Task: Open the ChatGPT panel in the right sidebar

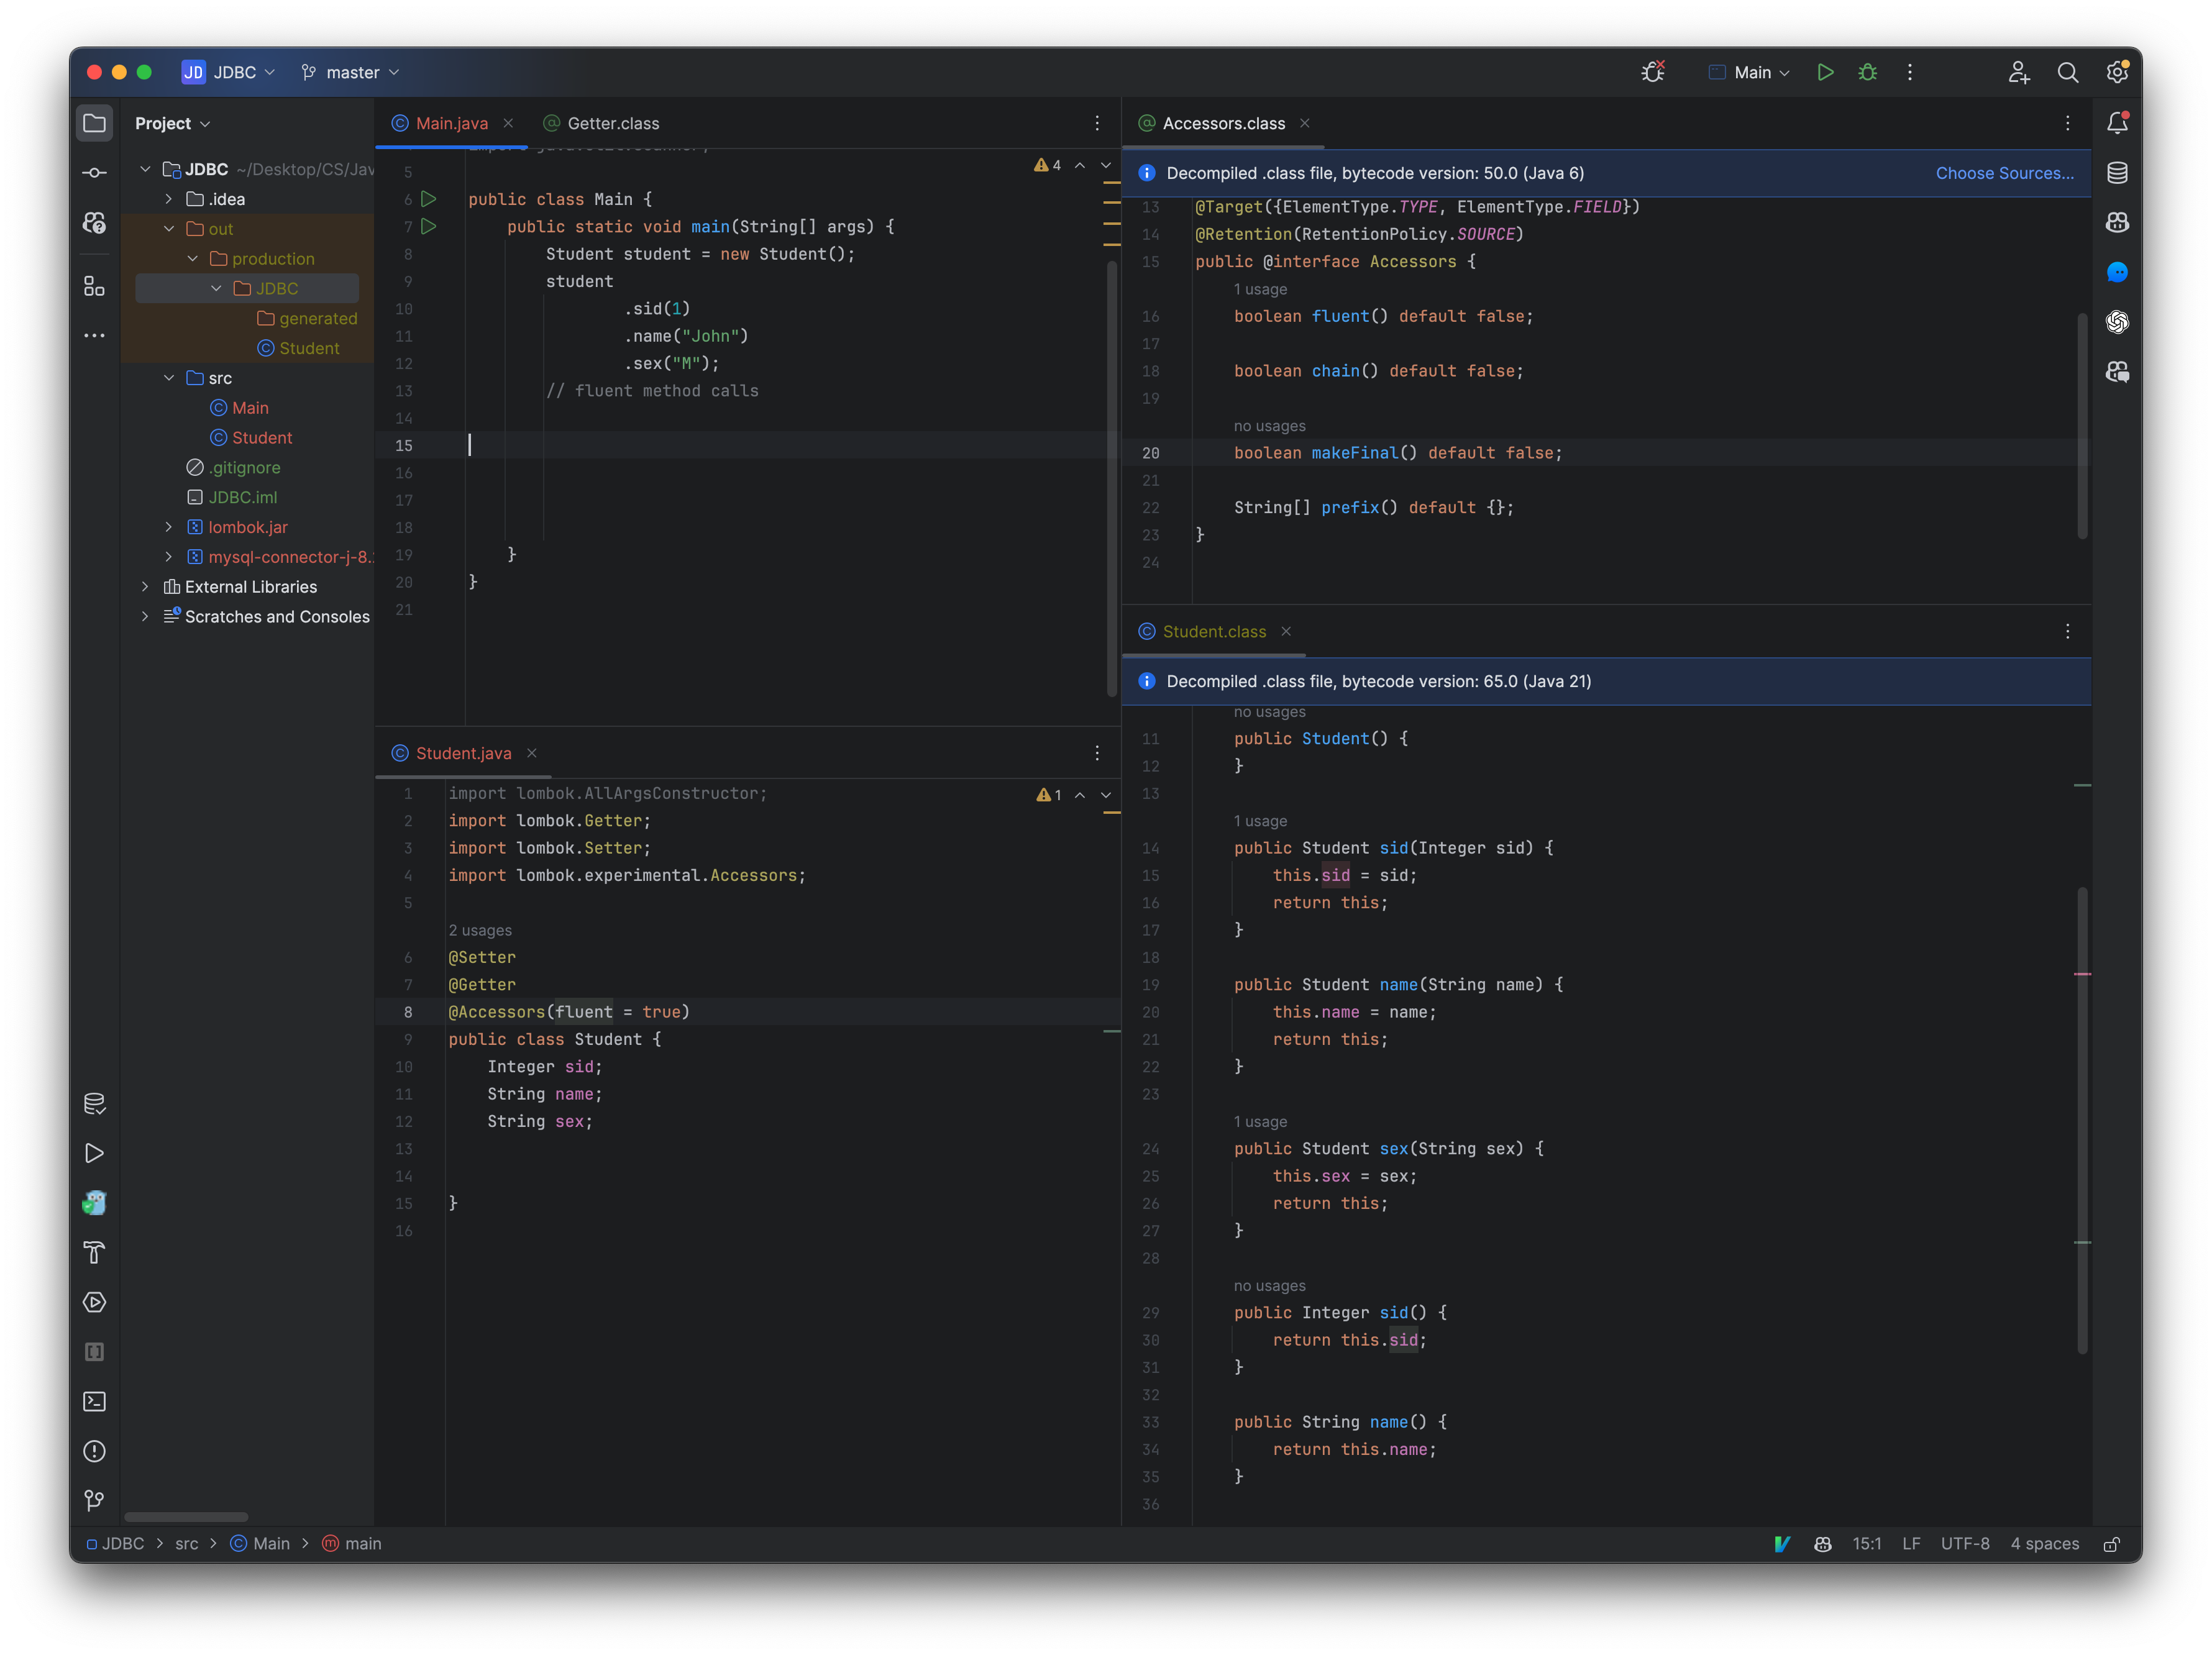Action: pos(2117,322)
